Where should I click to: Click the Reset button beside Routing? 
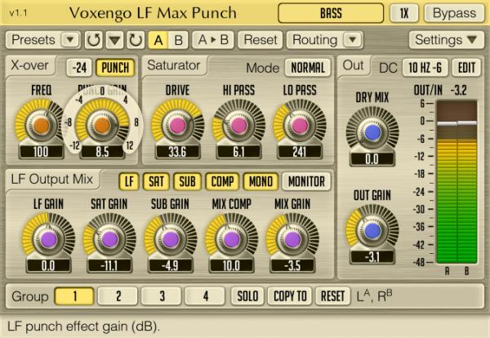[261, 40]
